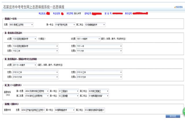The height and width of the screenshot is (122, 185).
Task: Open the 02市政工程施工 second major dropdown
Action: [x=99, y=91]
